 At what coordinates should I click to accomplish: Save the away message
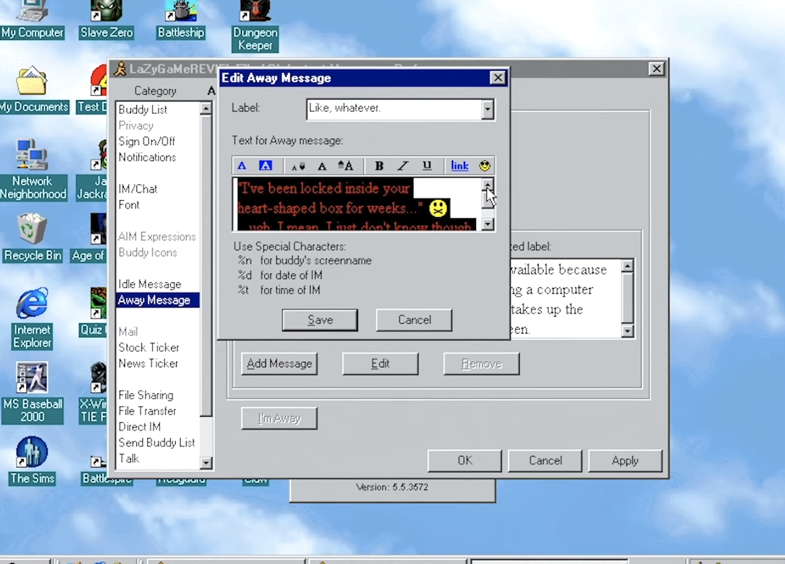click(x=320, y=320)
